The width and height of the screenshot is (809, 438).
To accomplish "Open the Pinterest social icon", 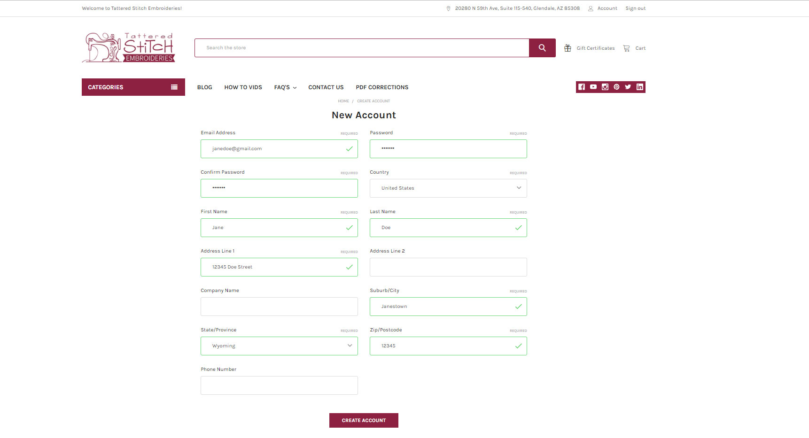I will point(616,87).
